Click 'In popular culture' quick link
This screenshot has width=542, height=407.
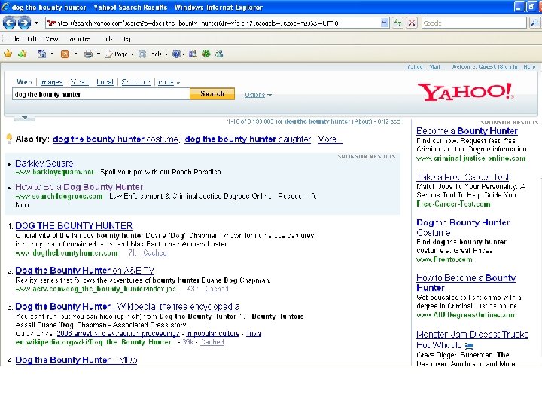tap(212, 334)
